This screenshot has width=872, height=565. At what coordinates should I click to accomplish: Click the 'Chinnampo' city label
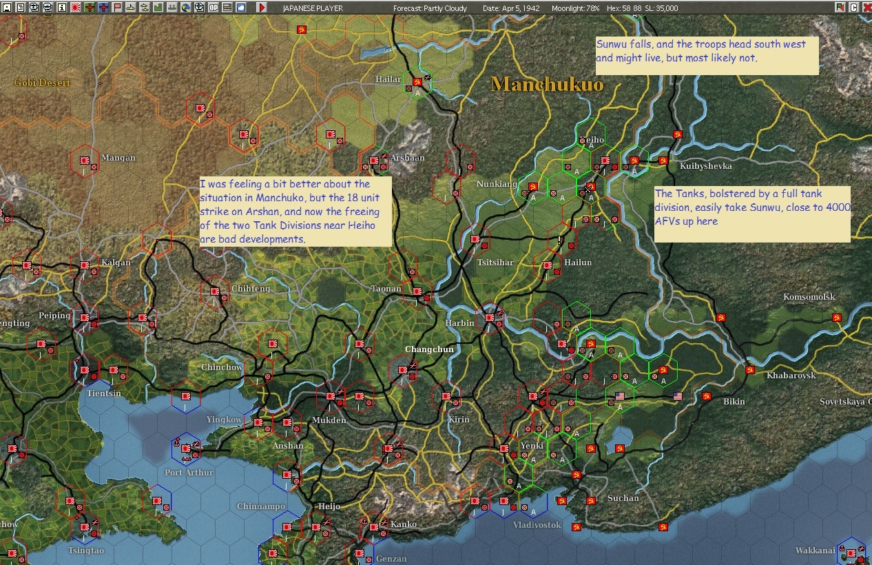click(x=261, y=506)
